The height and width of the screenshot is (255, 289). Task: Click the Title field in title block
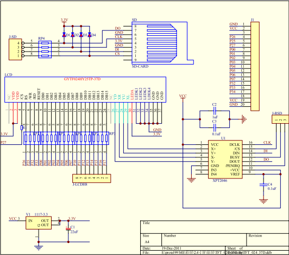click(x=215, y=227)
